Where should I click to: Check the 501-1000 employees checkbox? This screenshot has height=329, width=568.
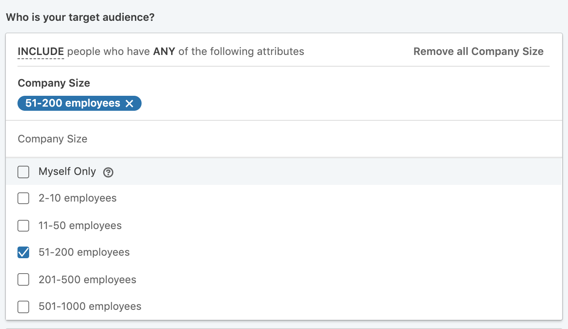23,307
